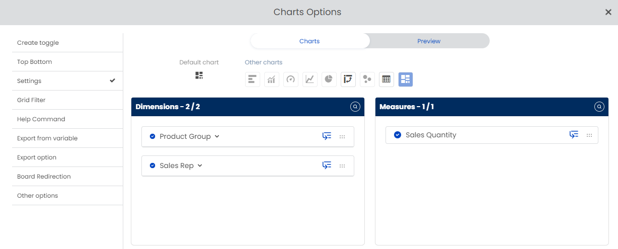Uncheck the Product Group dimension
This screenshot has width=618, height=249.
[152, 136]
